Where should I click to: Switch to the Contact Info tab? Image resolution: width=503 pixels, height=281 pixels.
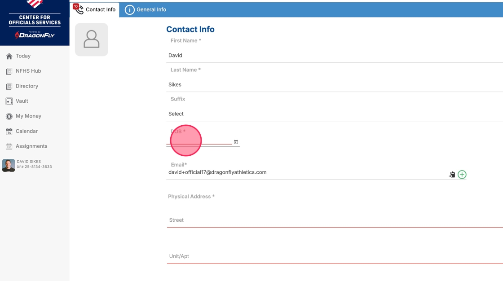95,9
